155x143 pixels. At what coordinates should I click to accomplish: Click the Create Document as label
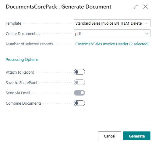(23, 34)
